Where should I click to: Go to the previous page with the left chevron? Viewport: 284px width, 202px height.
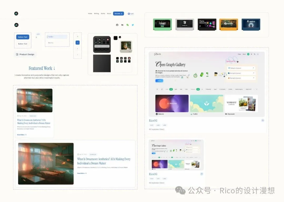pos(77,49)
